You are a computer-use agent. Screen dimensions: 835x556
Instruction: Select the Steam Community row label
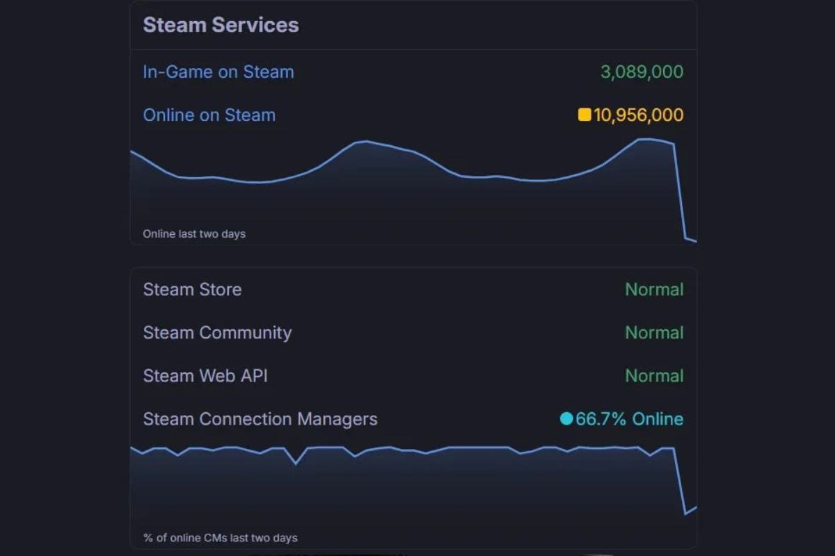217,332
